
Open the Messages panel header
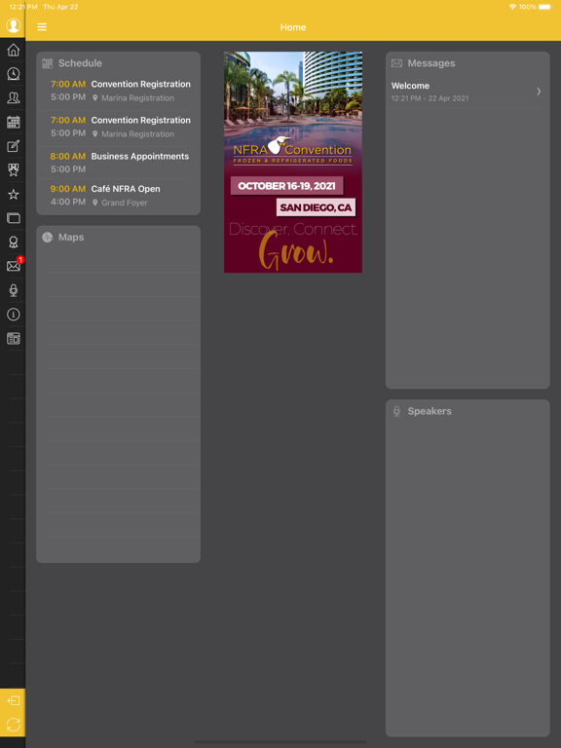[467, 63]
